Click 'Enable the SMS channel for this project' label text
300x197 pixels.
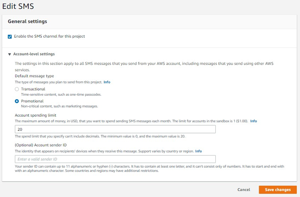(49, 37)
